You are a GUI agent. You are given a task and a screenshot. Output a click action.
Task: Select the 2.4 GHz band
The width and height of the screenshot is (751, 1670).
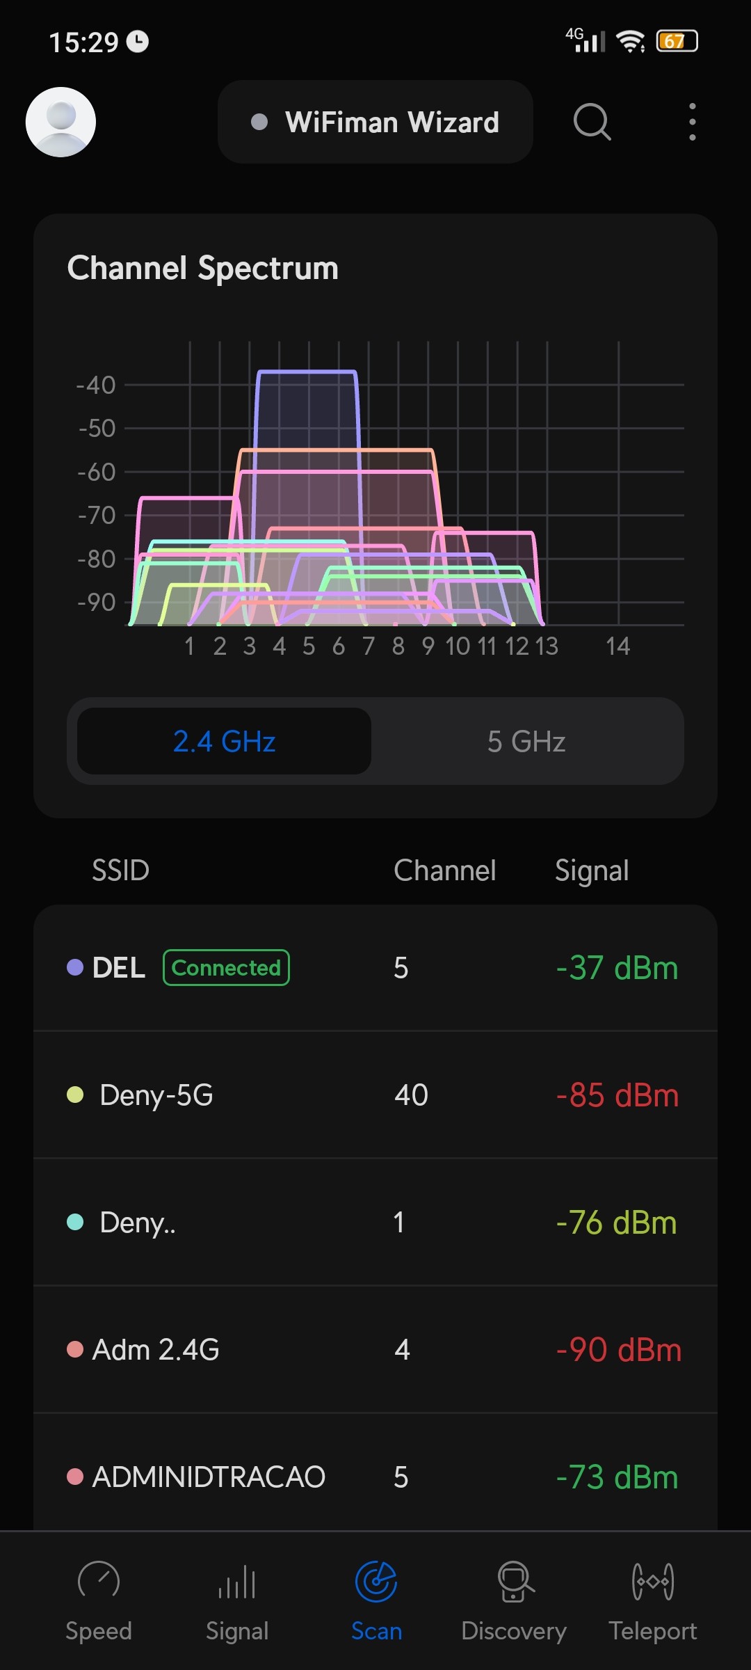pos(224,741)
